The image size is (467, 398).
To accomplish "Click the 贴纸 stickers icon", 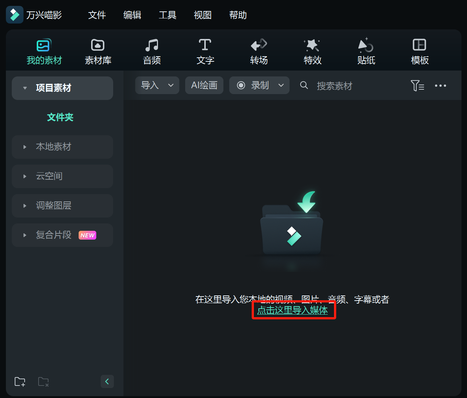I will point(366,51).
